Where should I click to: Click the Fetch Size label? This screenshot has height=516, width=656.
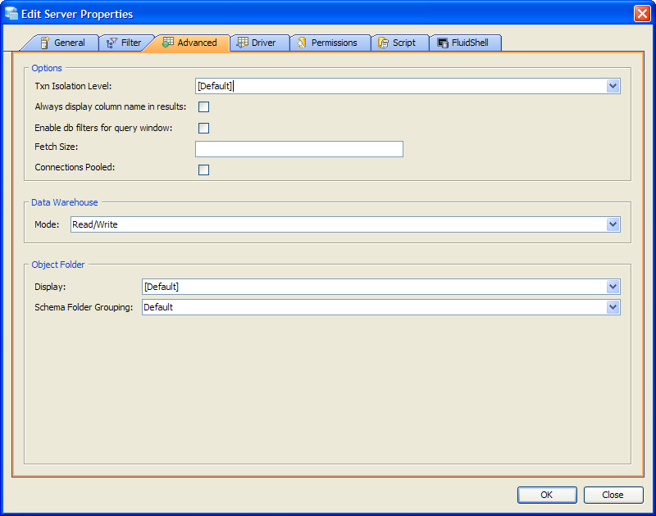click(x=56, y=147)
